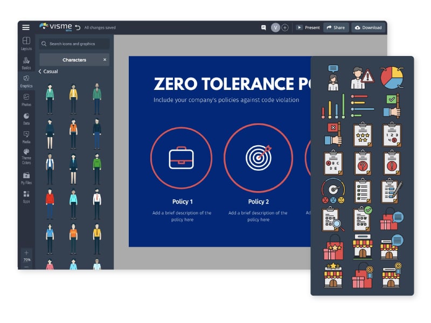The height and width of the screenshot is (323, 431).
Task: Insert the target bullseye icon for Policy 2
Action: click(258, 157)
